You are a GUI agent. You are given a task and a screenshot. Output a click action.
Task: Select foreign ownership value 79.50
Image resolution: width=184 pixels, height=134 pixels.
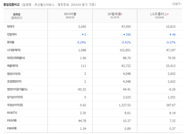click(x=172, y=58)
